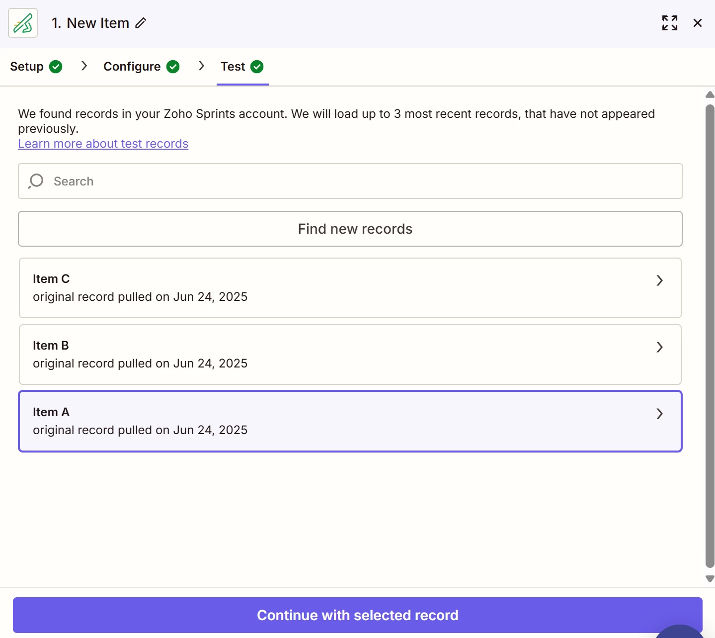
Task: Expand Item C record details chevron
Action: tap(659, 280)
